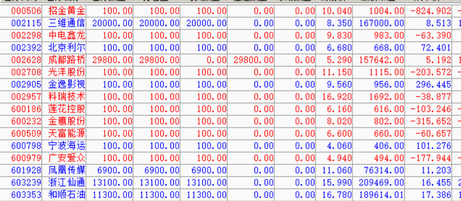This screenshot has width=461, height=201.
Task: Select stock code 600509
Action: click(x=26, y=134)
